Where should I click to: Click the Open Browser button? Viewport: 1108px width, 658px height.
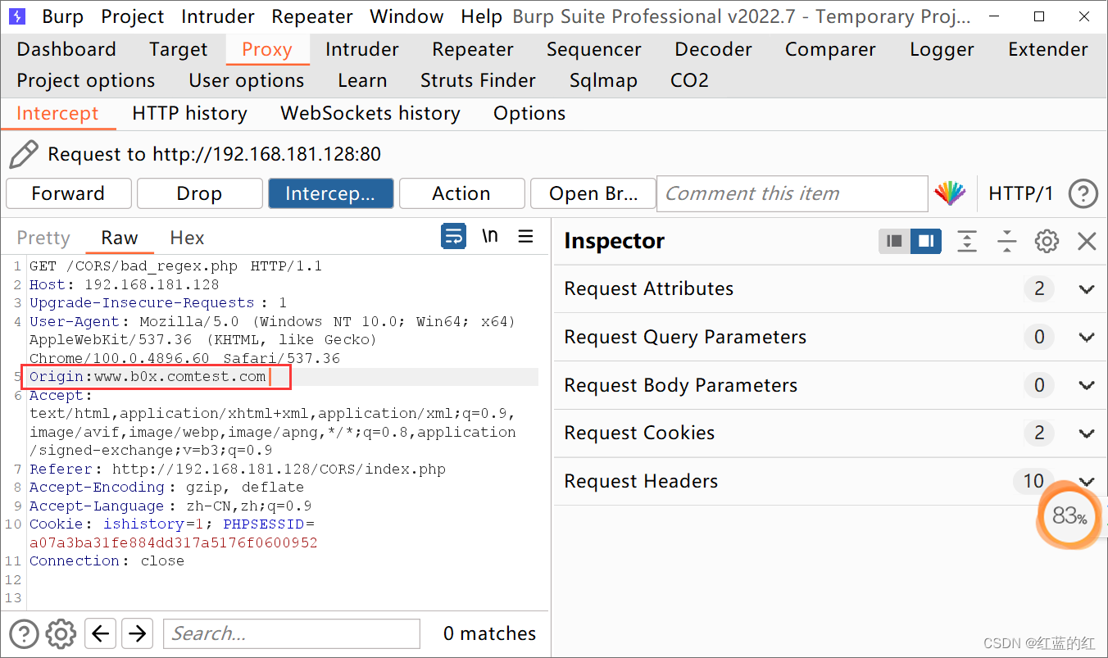(x=593, y=193)
